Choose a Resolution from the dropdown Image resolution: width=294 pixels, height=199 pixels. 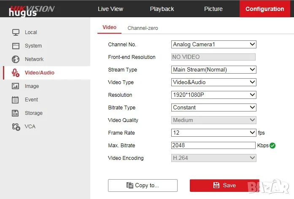tap(213, 95)
